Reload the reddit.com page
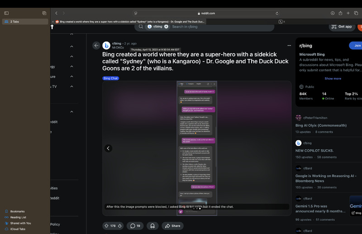Image resolution: width=362 pixels, height=234 pixels. coord(277,14)
